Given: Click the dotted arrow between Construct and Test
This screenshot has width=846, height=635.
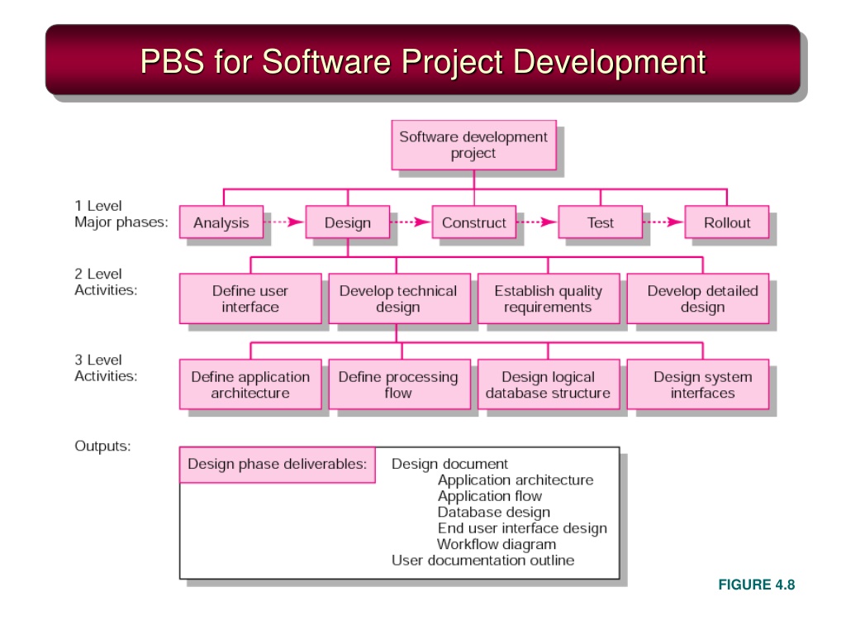Looking at the screenshot, I should click(536, 222).
